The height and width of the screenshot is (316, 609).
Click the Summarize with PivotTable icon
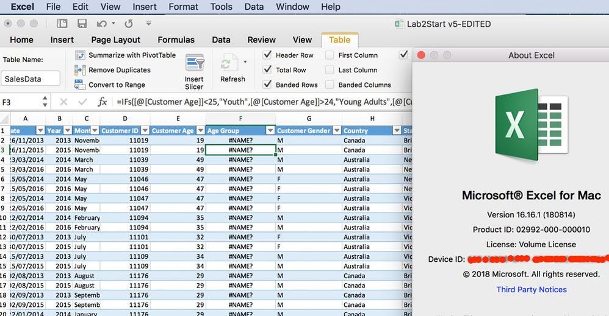pyautogui.click(x=80, y=55)
